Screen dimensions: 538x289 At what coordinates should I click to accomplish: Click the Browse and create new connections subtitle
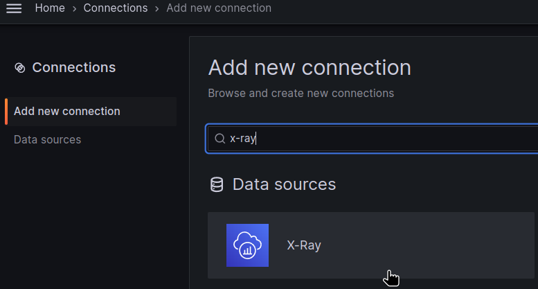tap(301, 93)
